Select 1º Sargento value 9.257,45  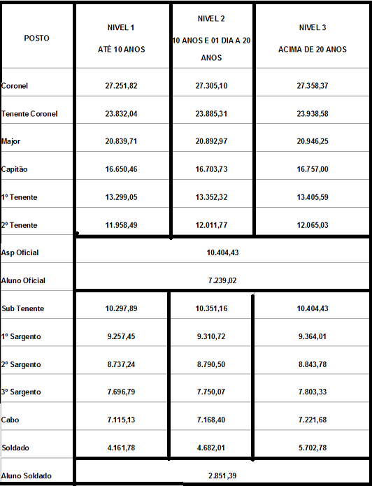pyautogui.click(x=121, y=336)
